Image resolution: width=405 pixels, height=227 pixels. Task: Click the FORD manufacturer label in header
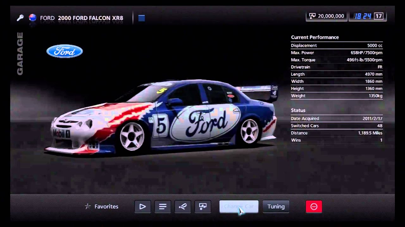[47, 18]
